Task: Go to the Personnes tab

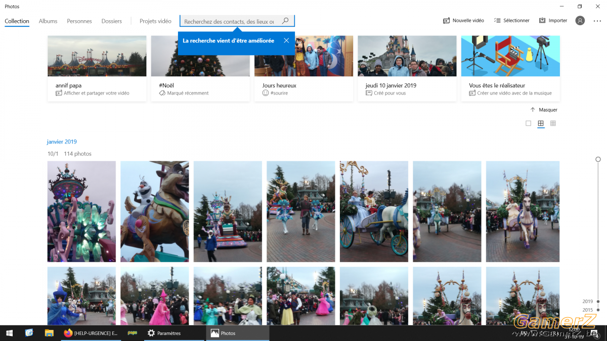Action: (79, 21)
